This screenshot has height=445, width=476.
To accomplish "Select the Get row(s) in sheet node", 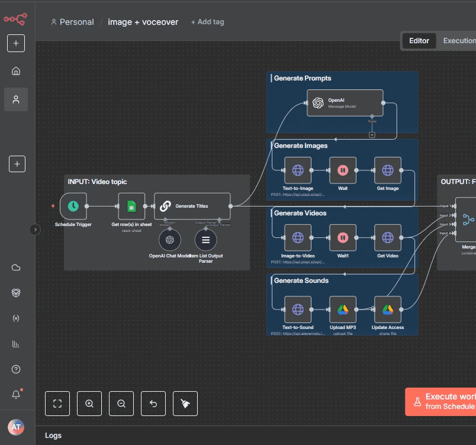I will point(131,207).
